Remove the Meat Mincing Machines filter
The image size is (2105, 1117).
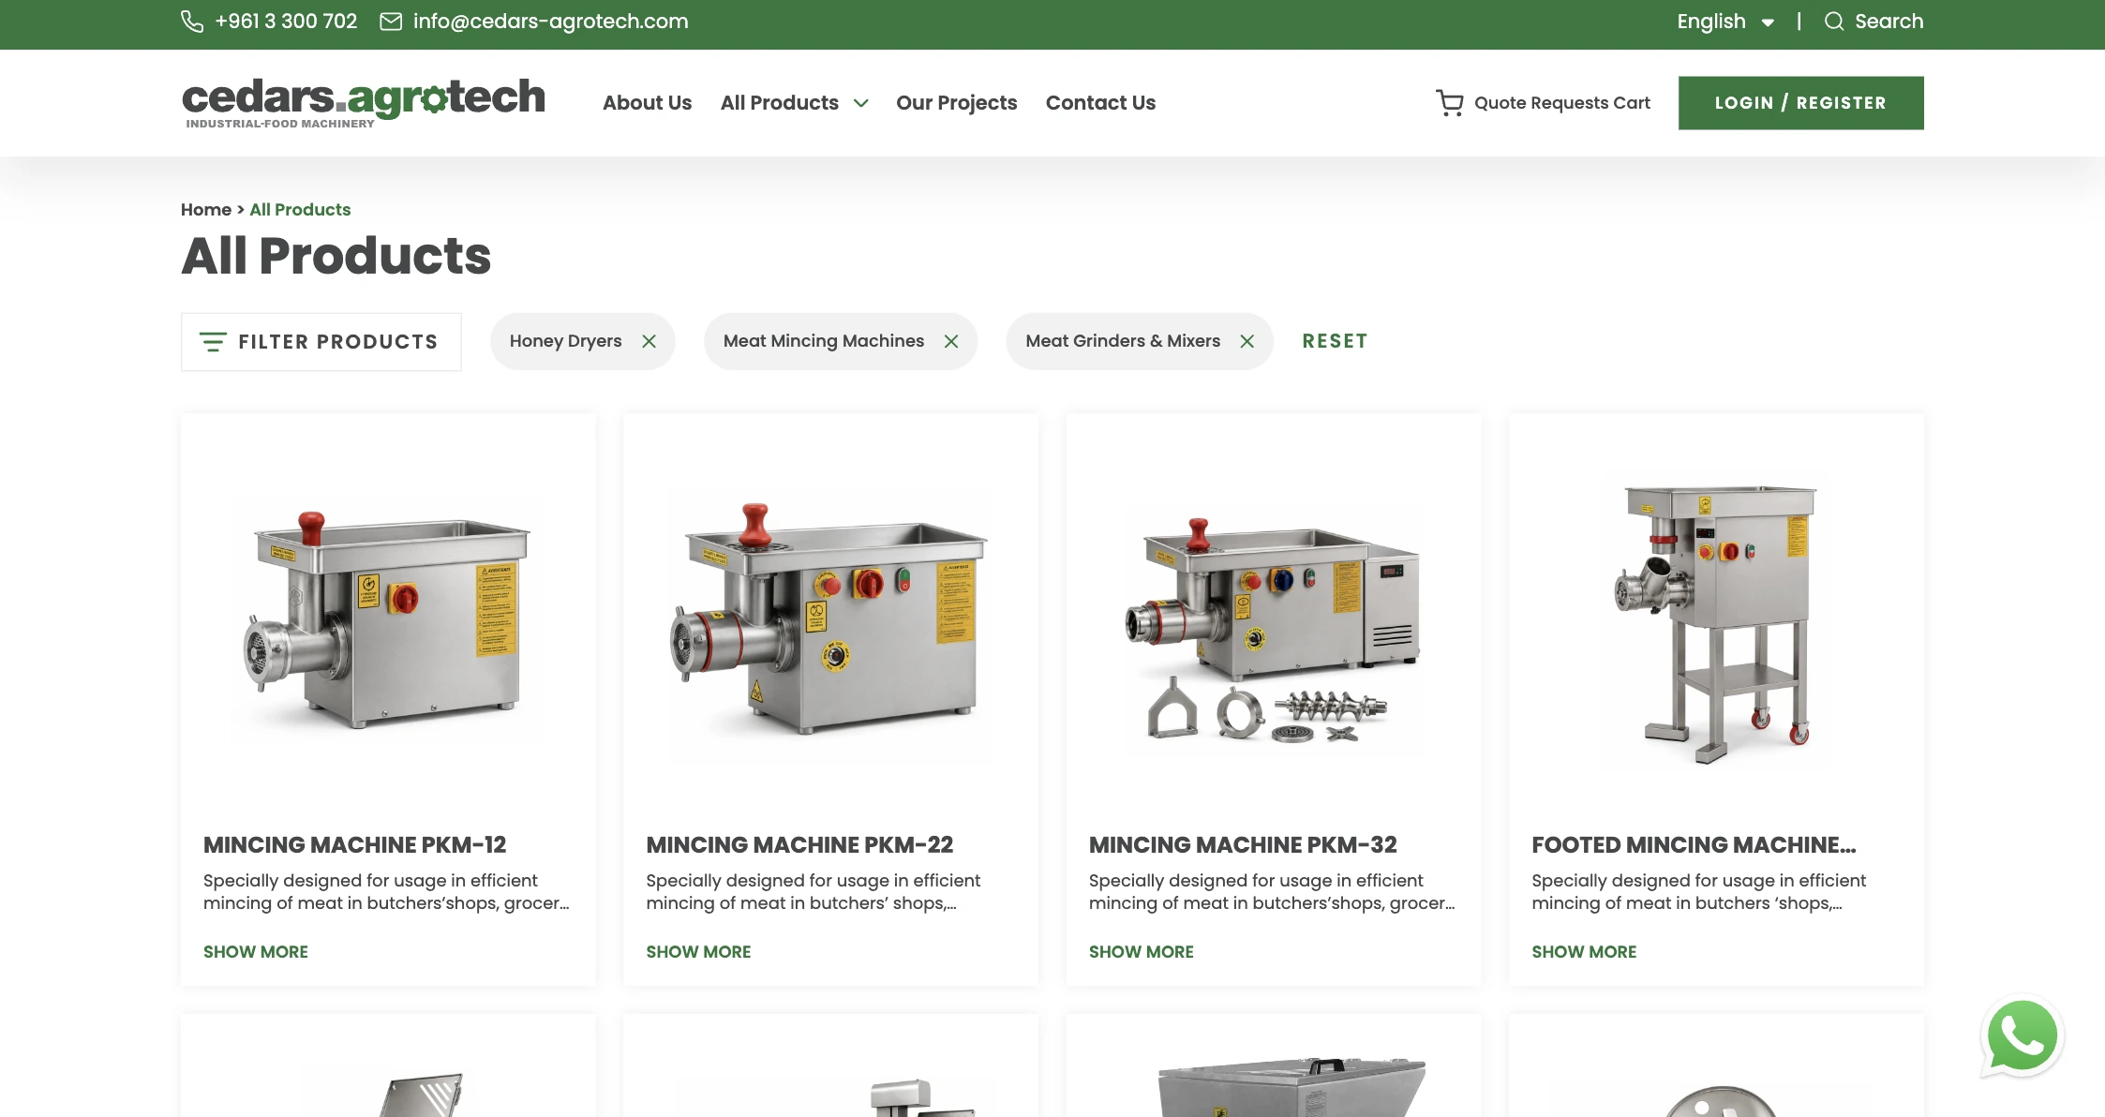(951, 341)
